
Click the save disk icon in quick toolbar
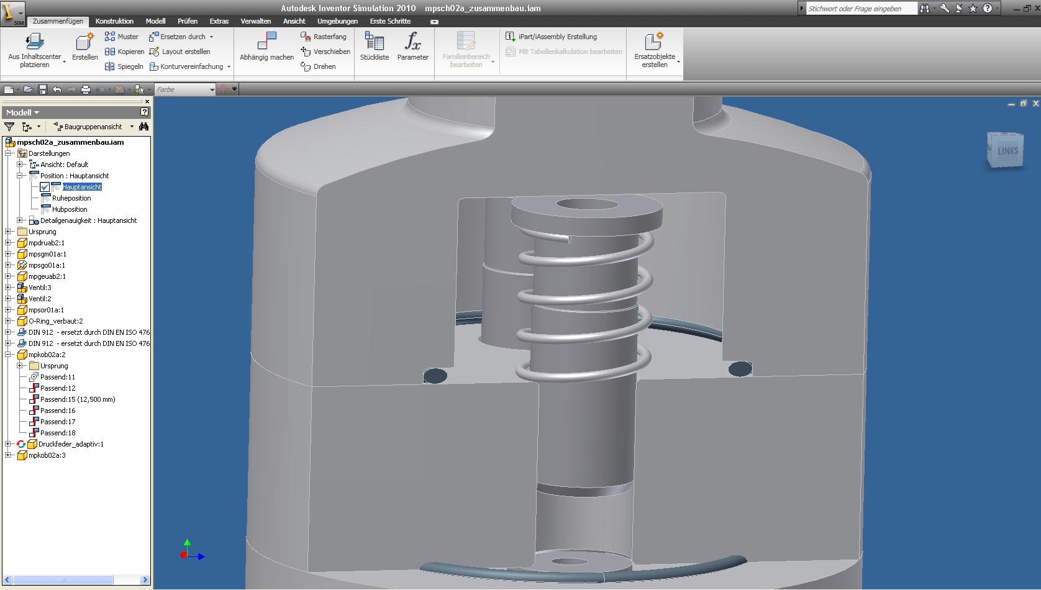point(43,89)
